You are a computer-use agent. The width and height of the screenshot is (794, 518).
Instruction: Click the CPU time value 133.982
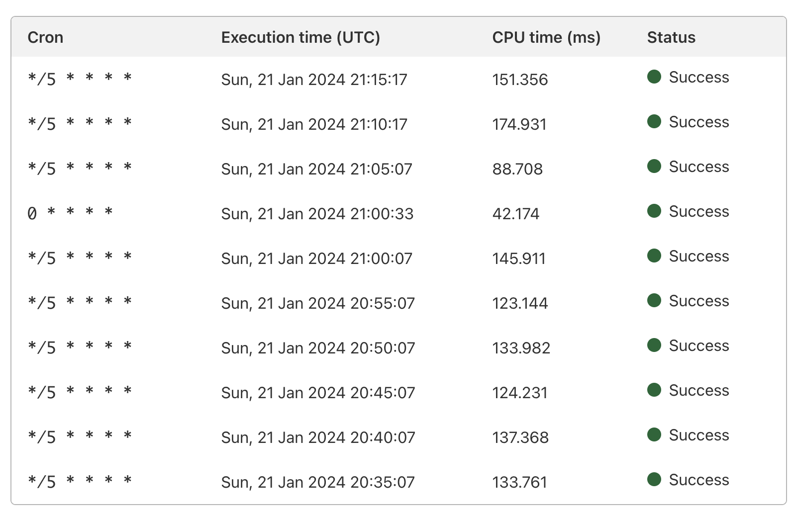coord(521,348)
